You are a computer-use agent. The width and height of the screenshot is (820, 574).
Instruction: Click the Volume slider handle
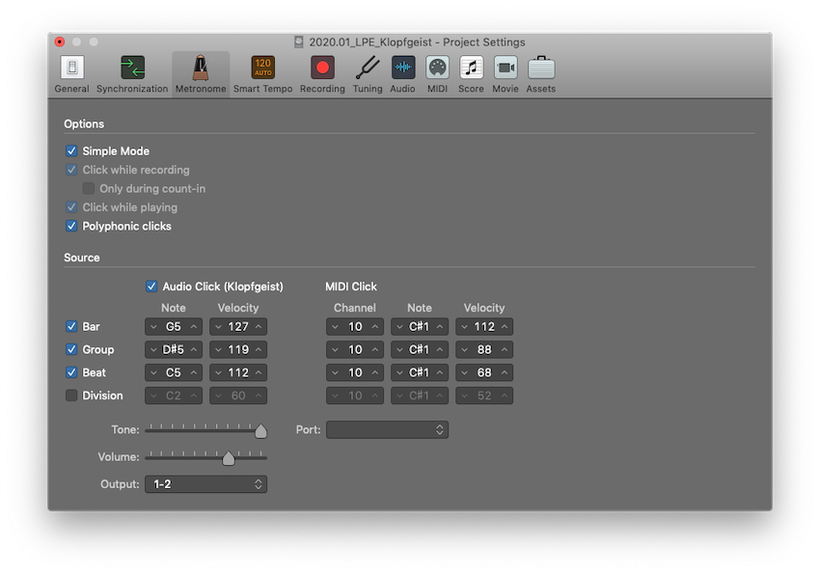229,458
